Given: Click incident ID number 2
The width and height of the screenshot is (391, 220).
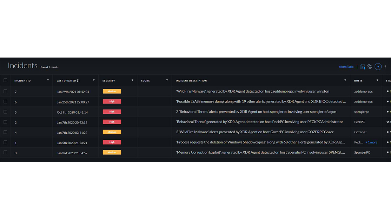Looking at the screenshot, I should 15,122.
